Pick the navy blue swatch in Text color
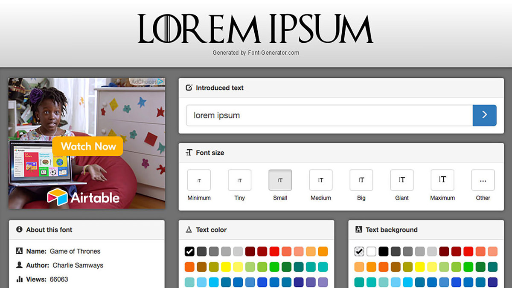The image size is (512, 288). 299,282
